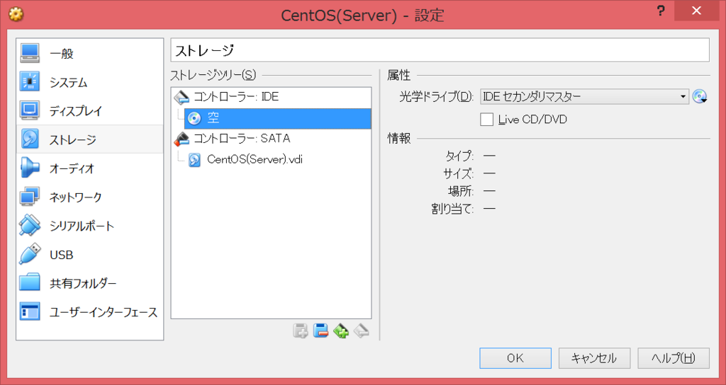
Task: Click the 割り当て information label
Action: click(452, 209)
